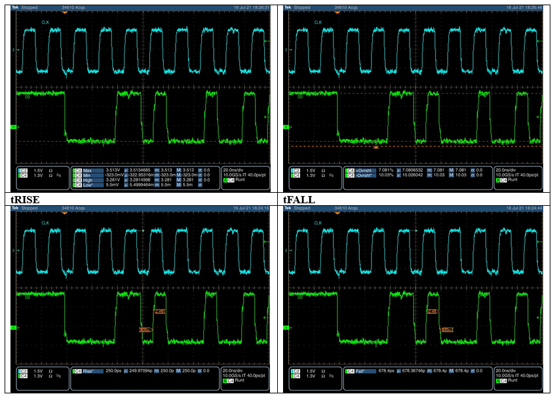Screen dimensions: 555x396
Task: Click the C4 badge beside the Low* measurement
Action: pos(77,186)
